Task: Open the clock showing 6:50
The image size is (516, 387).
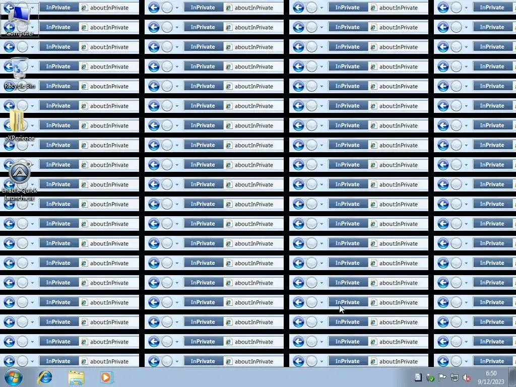Action: (491, 377)
